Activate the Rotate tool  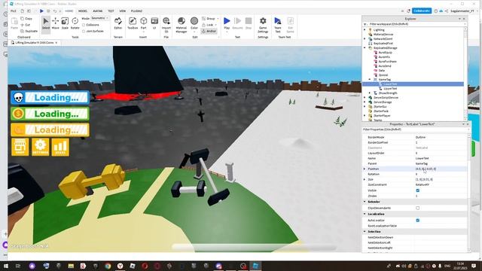[75, 23]
